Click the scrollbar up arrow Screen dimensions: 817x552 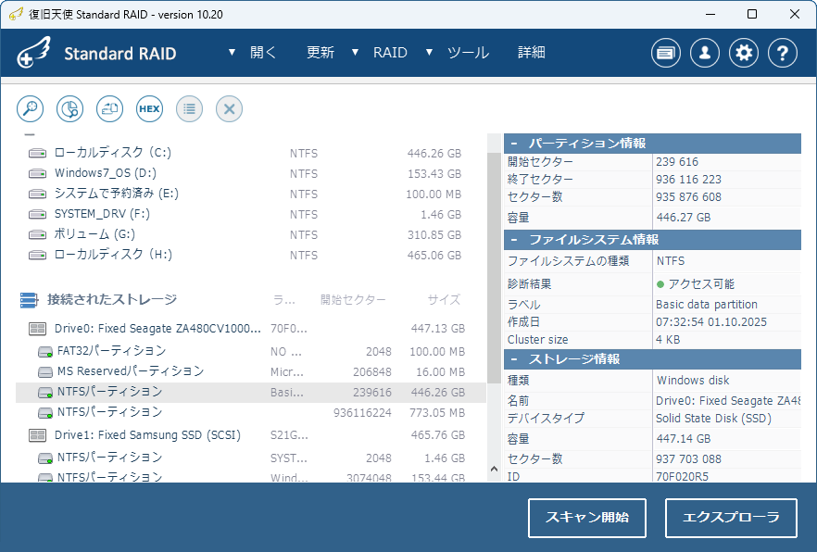click(494, 469)
